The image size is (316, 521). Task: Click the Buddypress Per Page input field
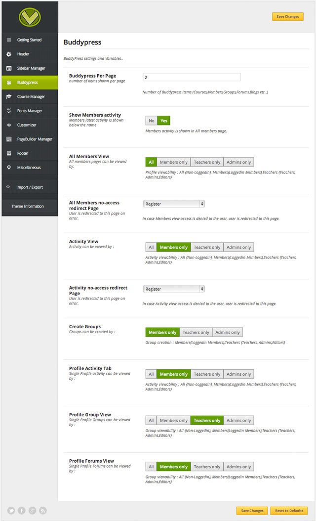click(x=192, y=77)
